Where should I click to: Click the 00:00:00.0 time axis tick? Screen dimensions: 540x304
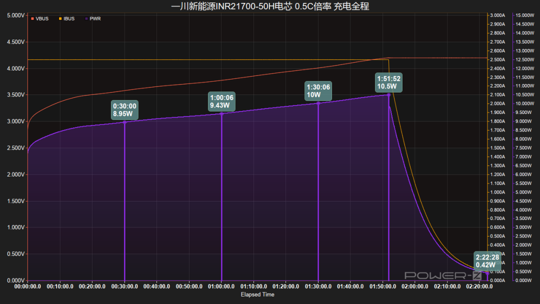click(x=27, y=286)
